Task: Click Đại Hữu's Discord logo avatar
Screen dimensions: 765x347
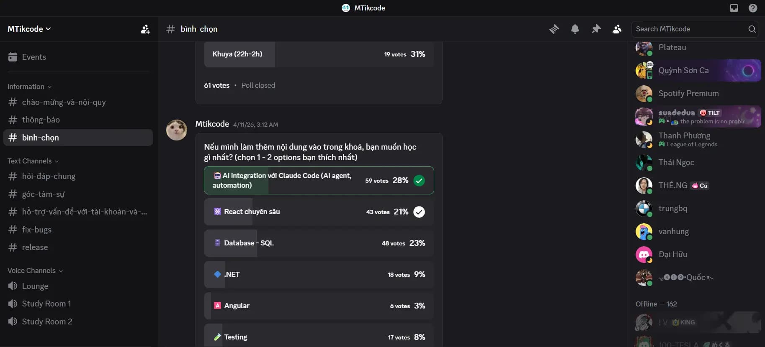Action: click(644, 254)
